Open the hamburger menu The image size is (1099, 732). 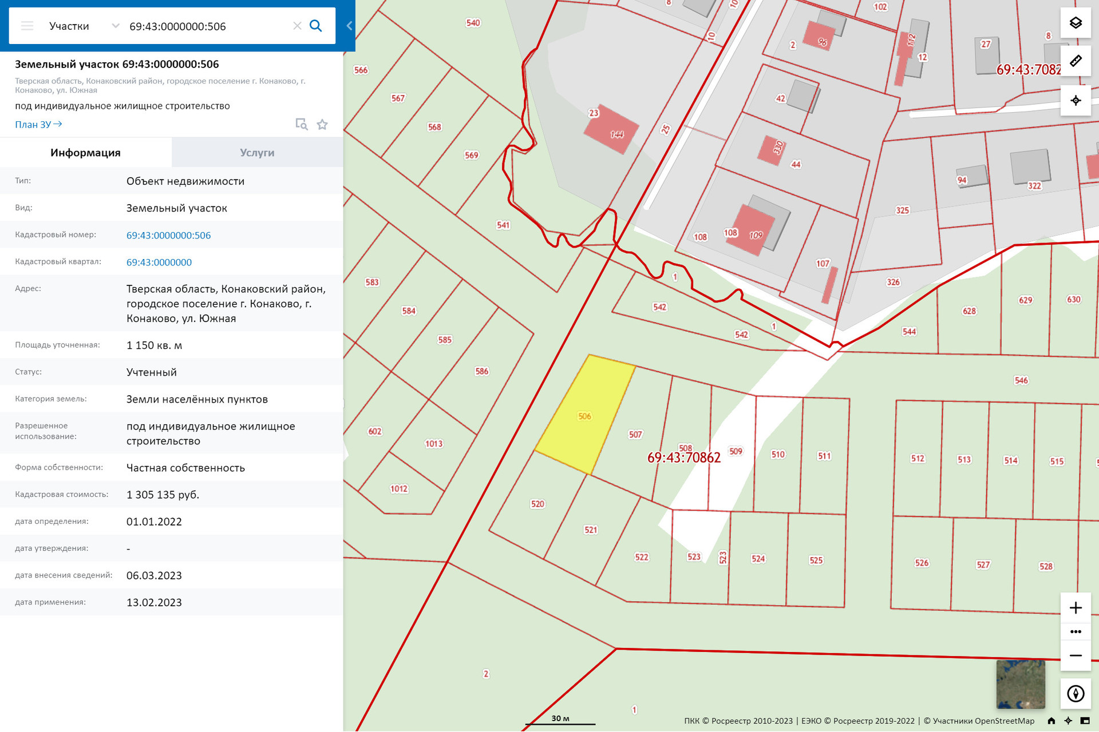pos(27,26)
